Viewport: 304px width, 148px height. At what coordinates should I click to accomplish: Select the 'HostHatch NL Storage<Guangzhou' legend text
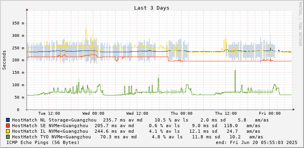point(54,120)
